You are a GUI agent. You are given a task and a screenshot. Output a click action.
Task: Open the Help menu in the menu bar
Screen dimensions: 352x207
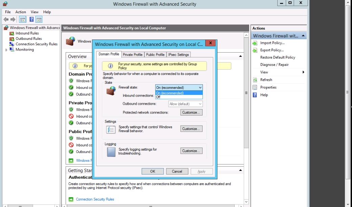(x=47, y=12)
